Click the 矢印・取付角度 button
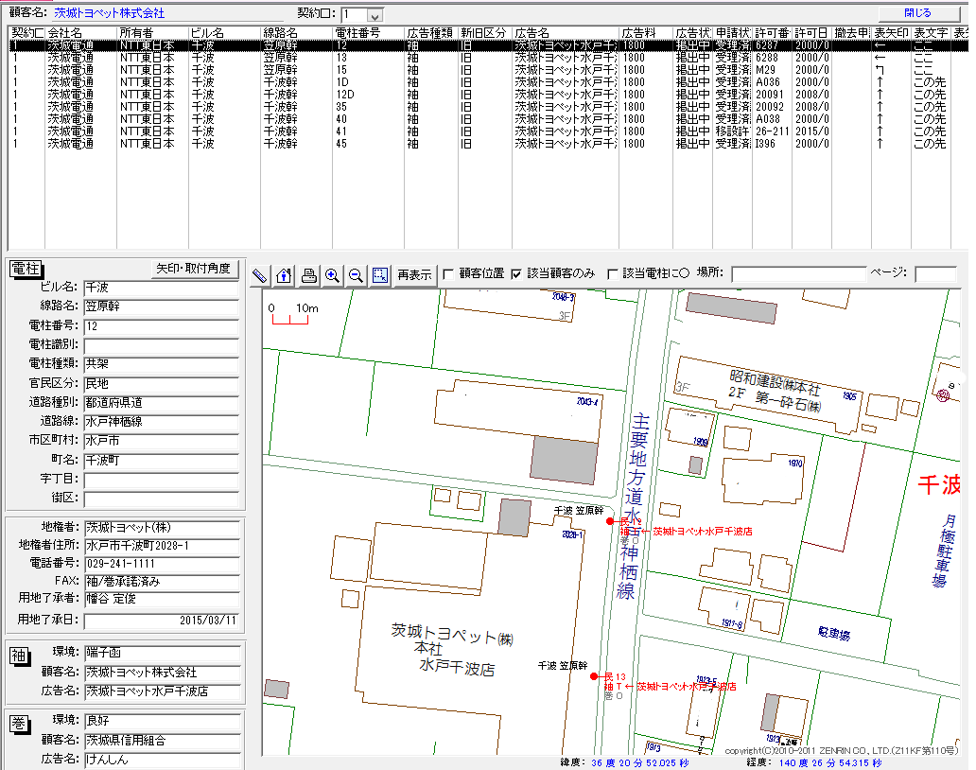The width and height of the screenshot is (976, 770). [x=194, y=269]
